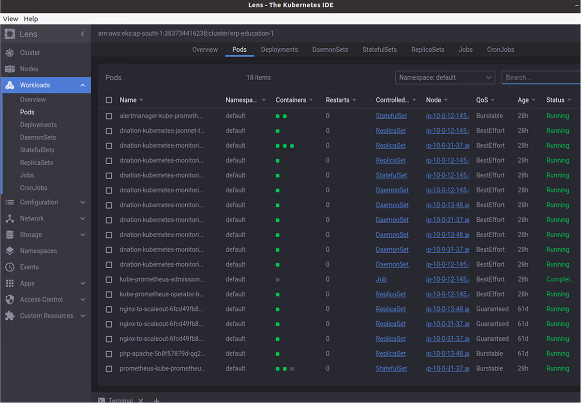Collapse the Workloads section

pyautogui.click(x=83, y=85)
